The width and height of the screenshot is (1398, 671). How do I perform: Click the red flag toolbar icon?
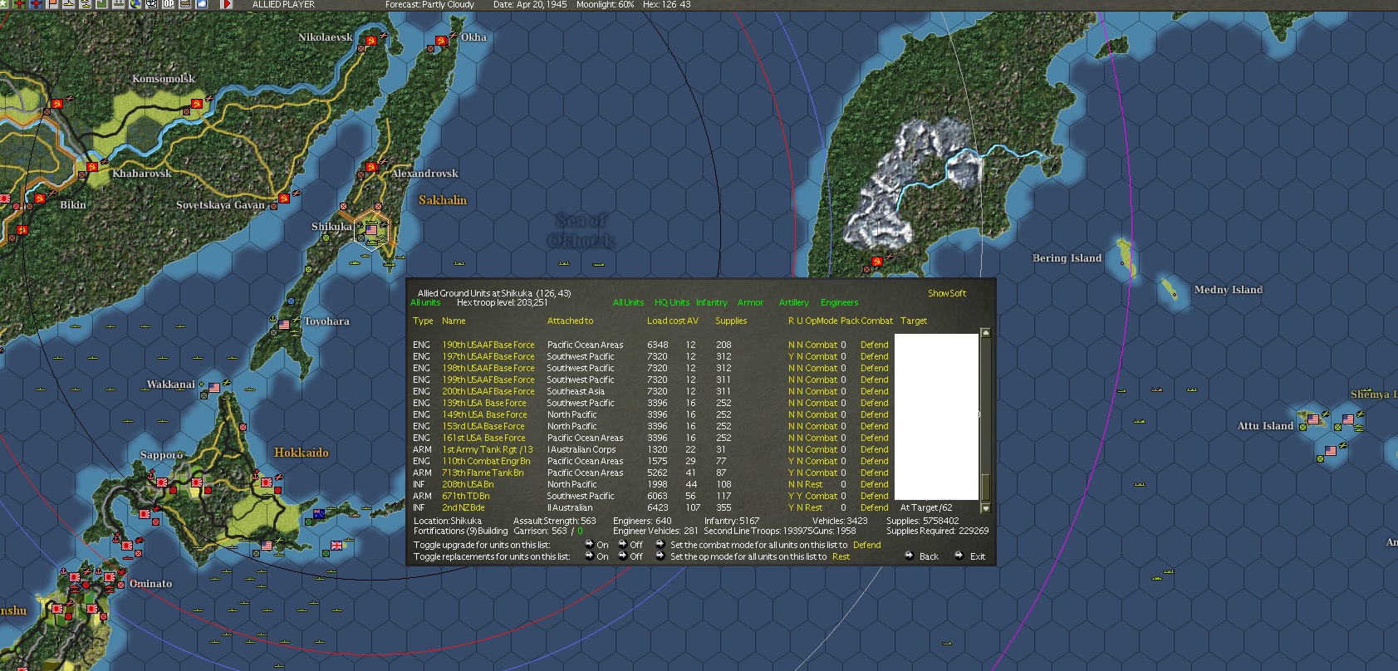click(54, 4)
